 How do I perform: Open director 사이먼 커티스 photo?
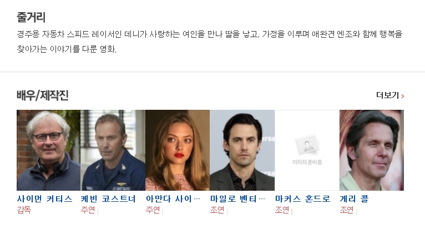point(48,150)
